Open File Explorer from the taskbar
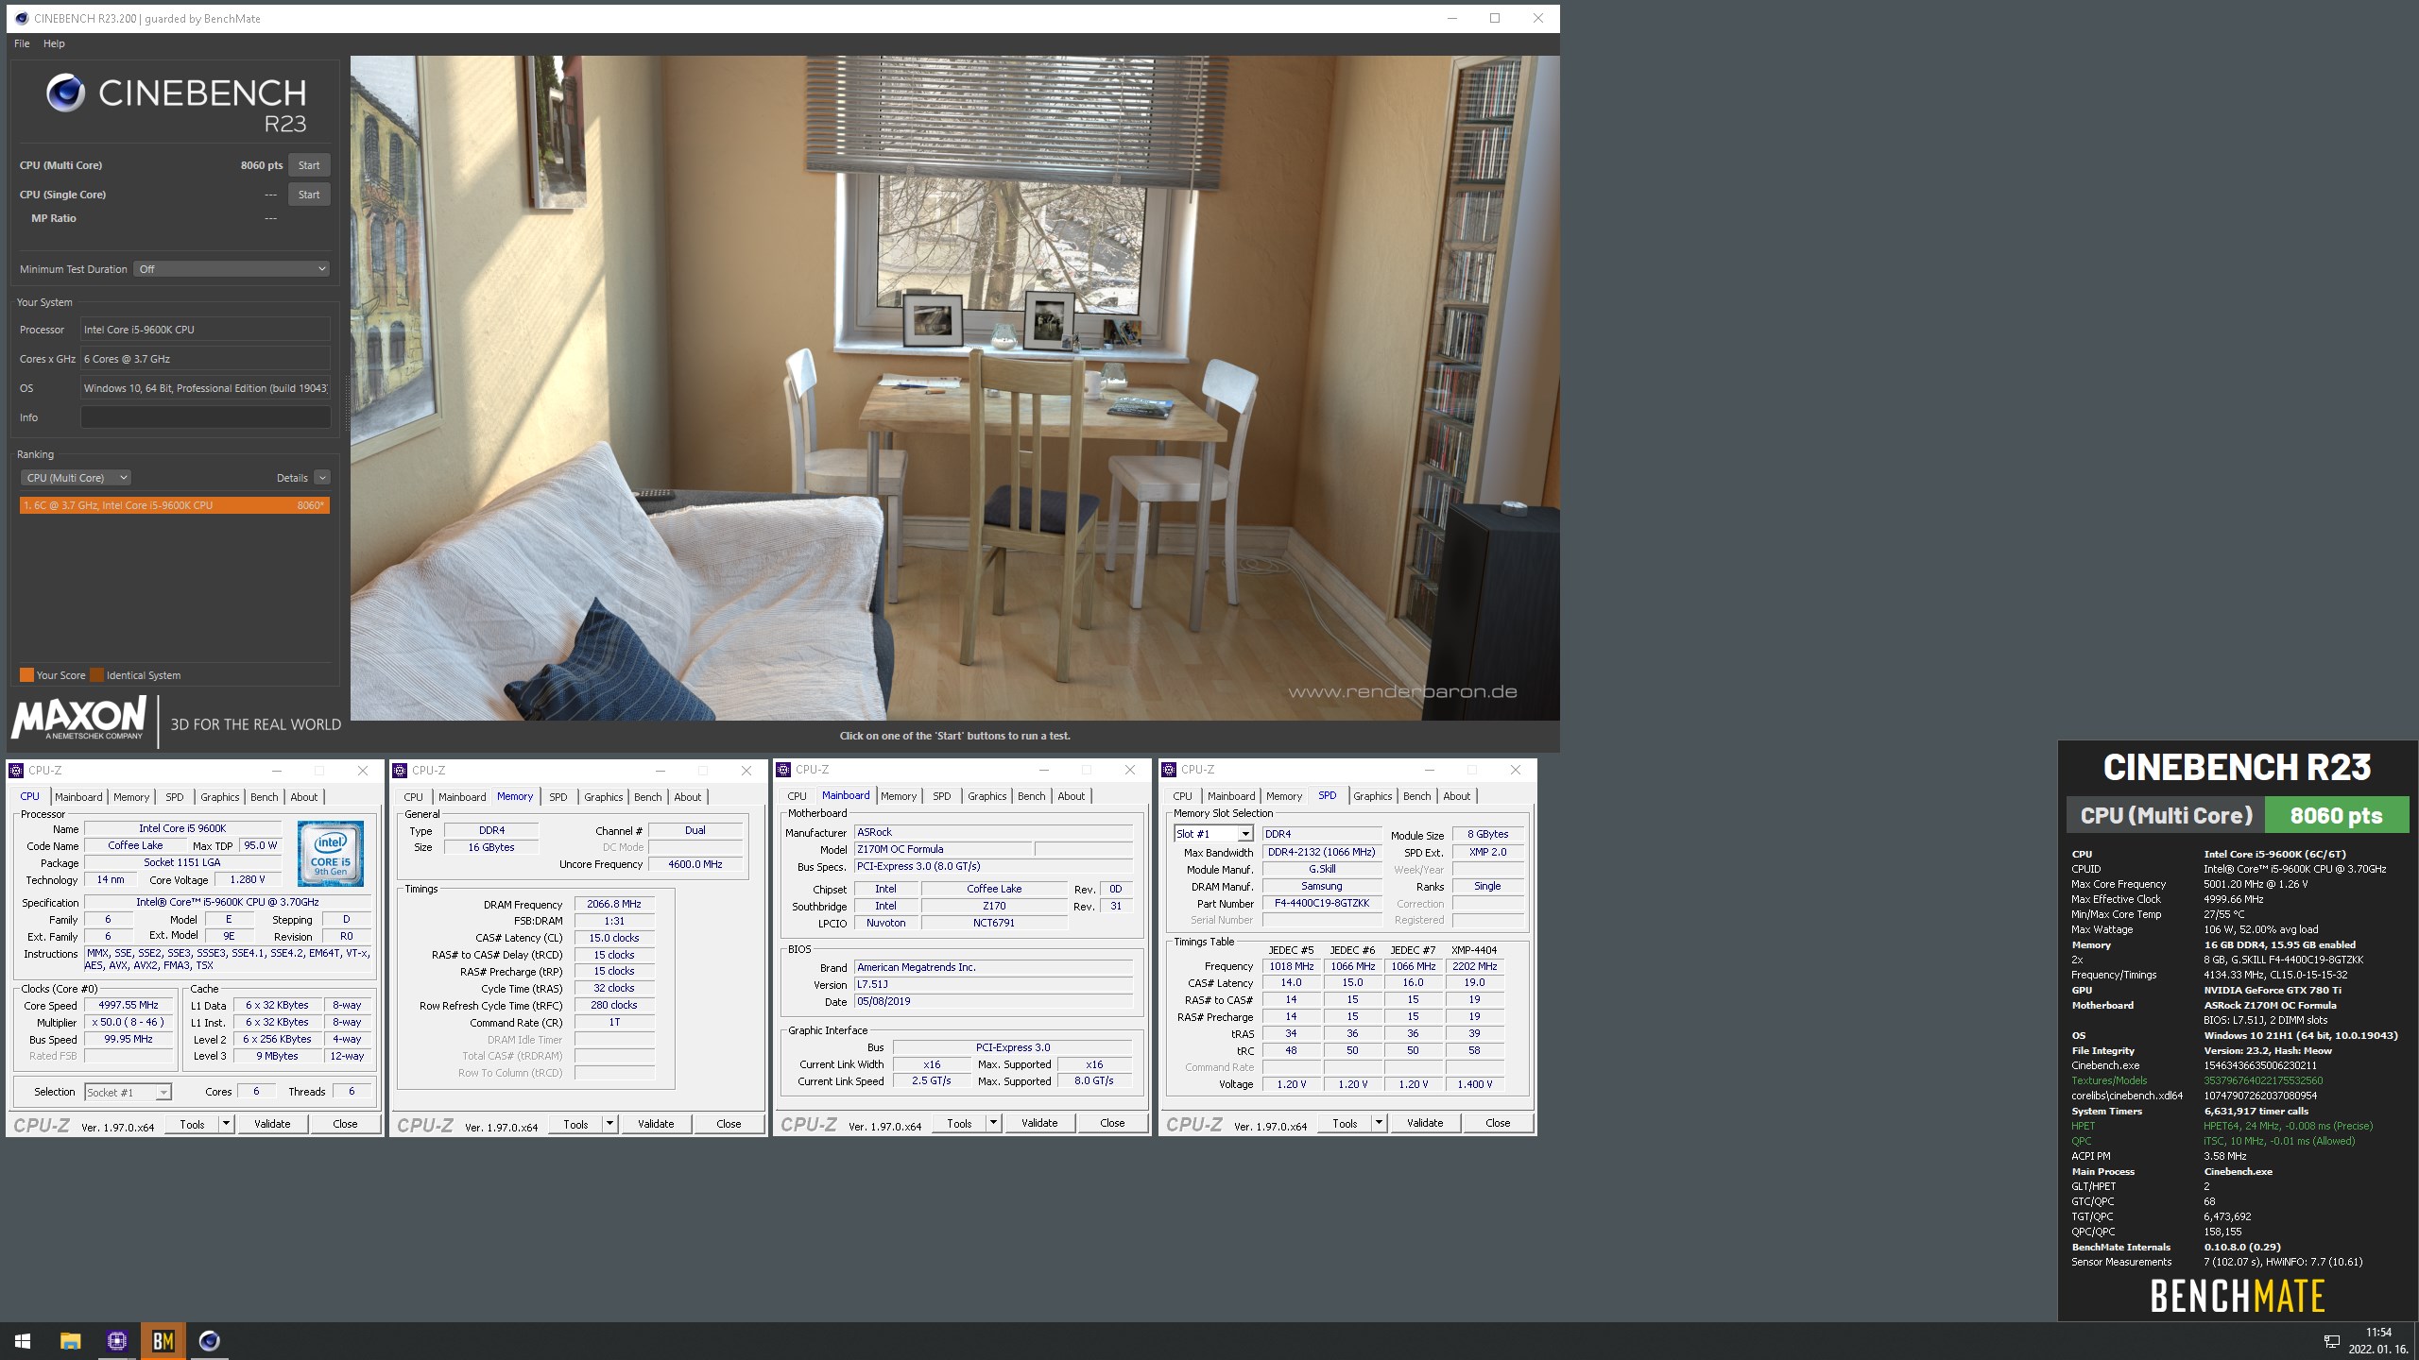 [70, 1341]
